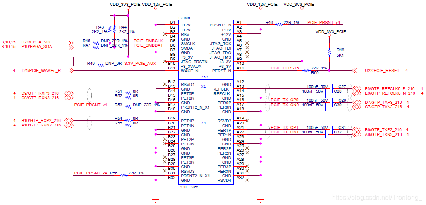Select the R51 resistor designator
Image resolution: width=426 pixels, height=205 pixels.
pos(118,91)
